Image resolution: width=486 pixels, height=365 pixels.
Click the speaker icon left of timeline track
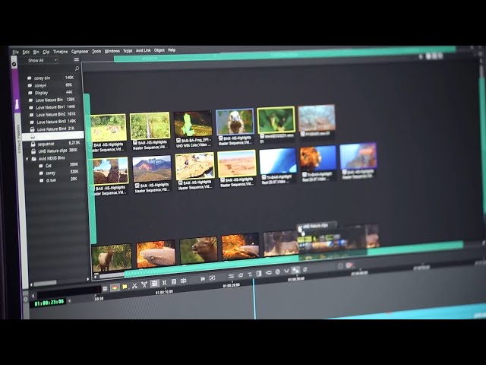tap(33, 296)
